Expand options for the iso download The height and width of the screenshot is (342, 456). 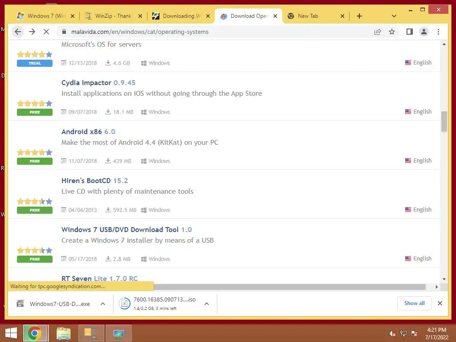207,304
